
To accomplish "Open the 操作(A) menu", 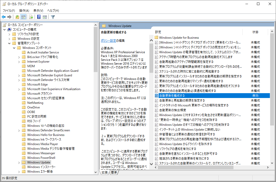I will (24, 10).
